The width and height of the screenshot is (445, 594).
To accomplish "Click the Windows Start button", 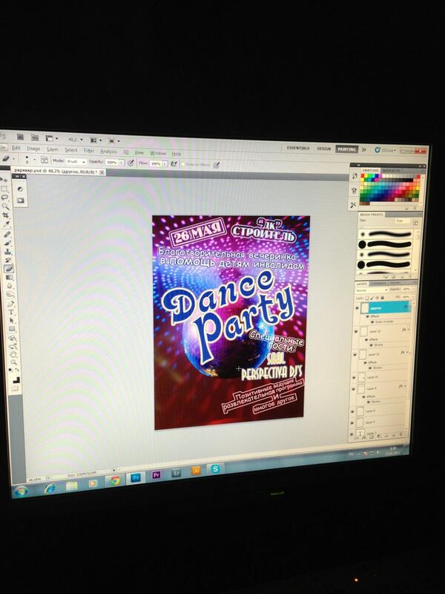I will click(x=21, y=492).
